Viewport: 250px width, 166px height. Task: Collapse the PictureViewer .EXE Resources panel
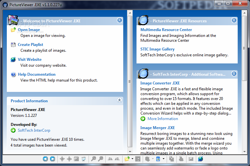tap(234, 20)
